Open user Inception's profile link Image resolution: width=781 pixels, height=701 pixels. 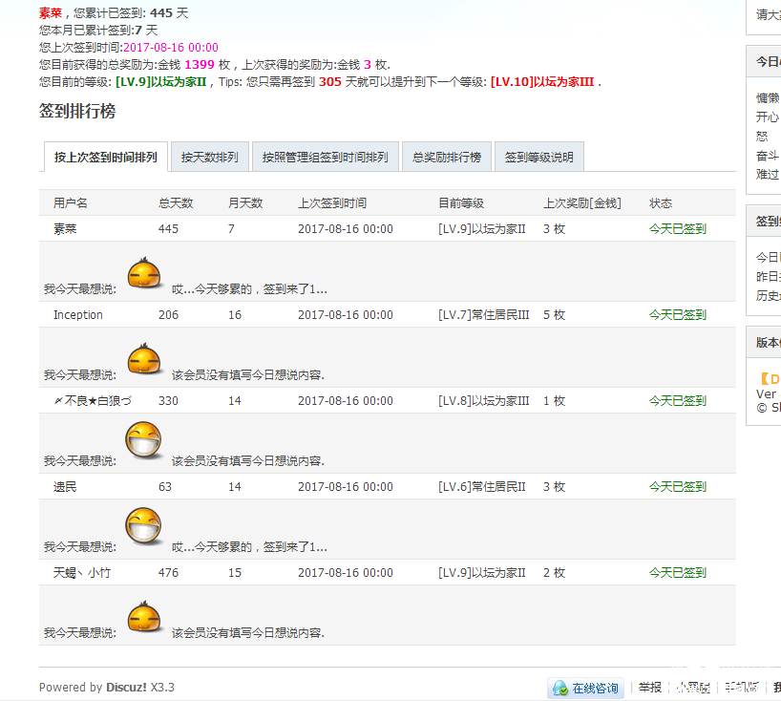point(78,315)
